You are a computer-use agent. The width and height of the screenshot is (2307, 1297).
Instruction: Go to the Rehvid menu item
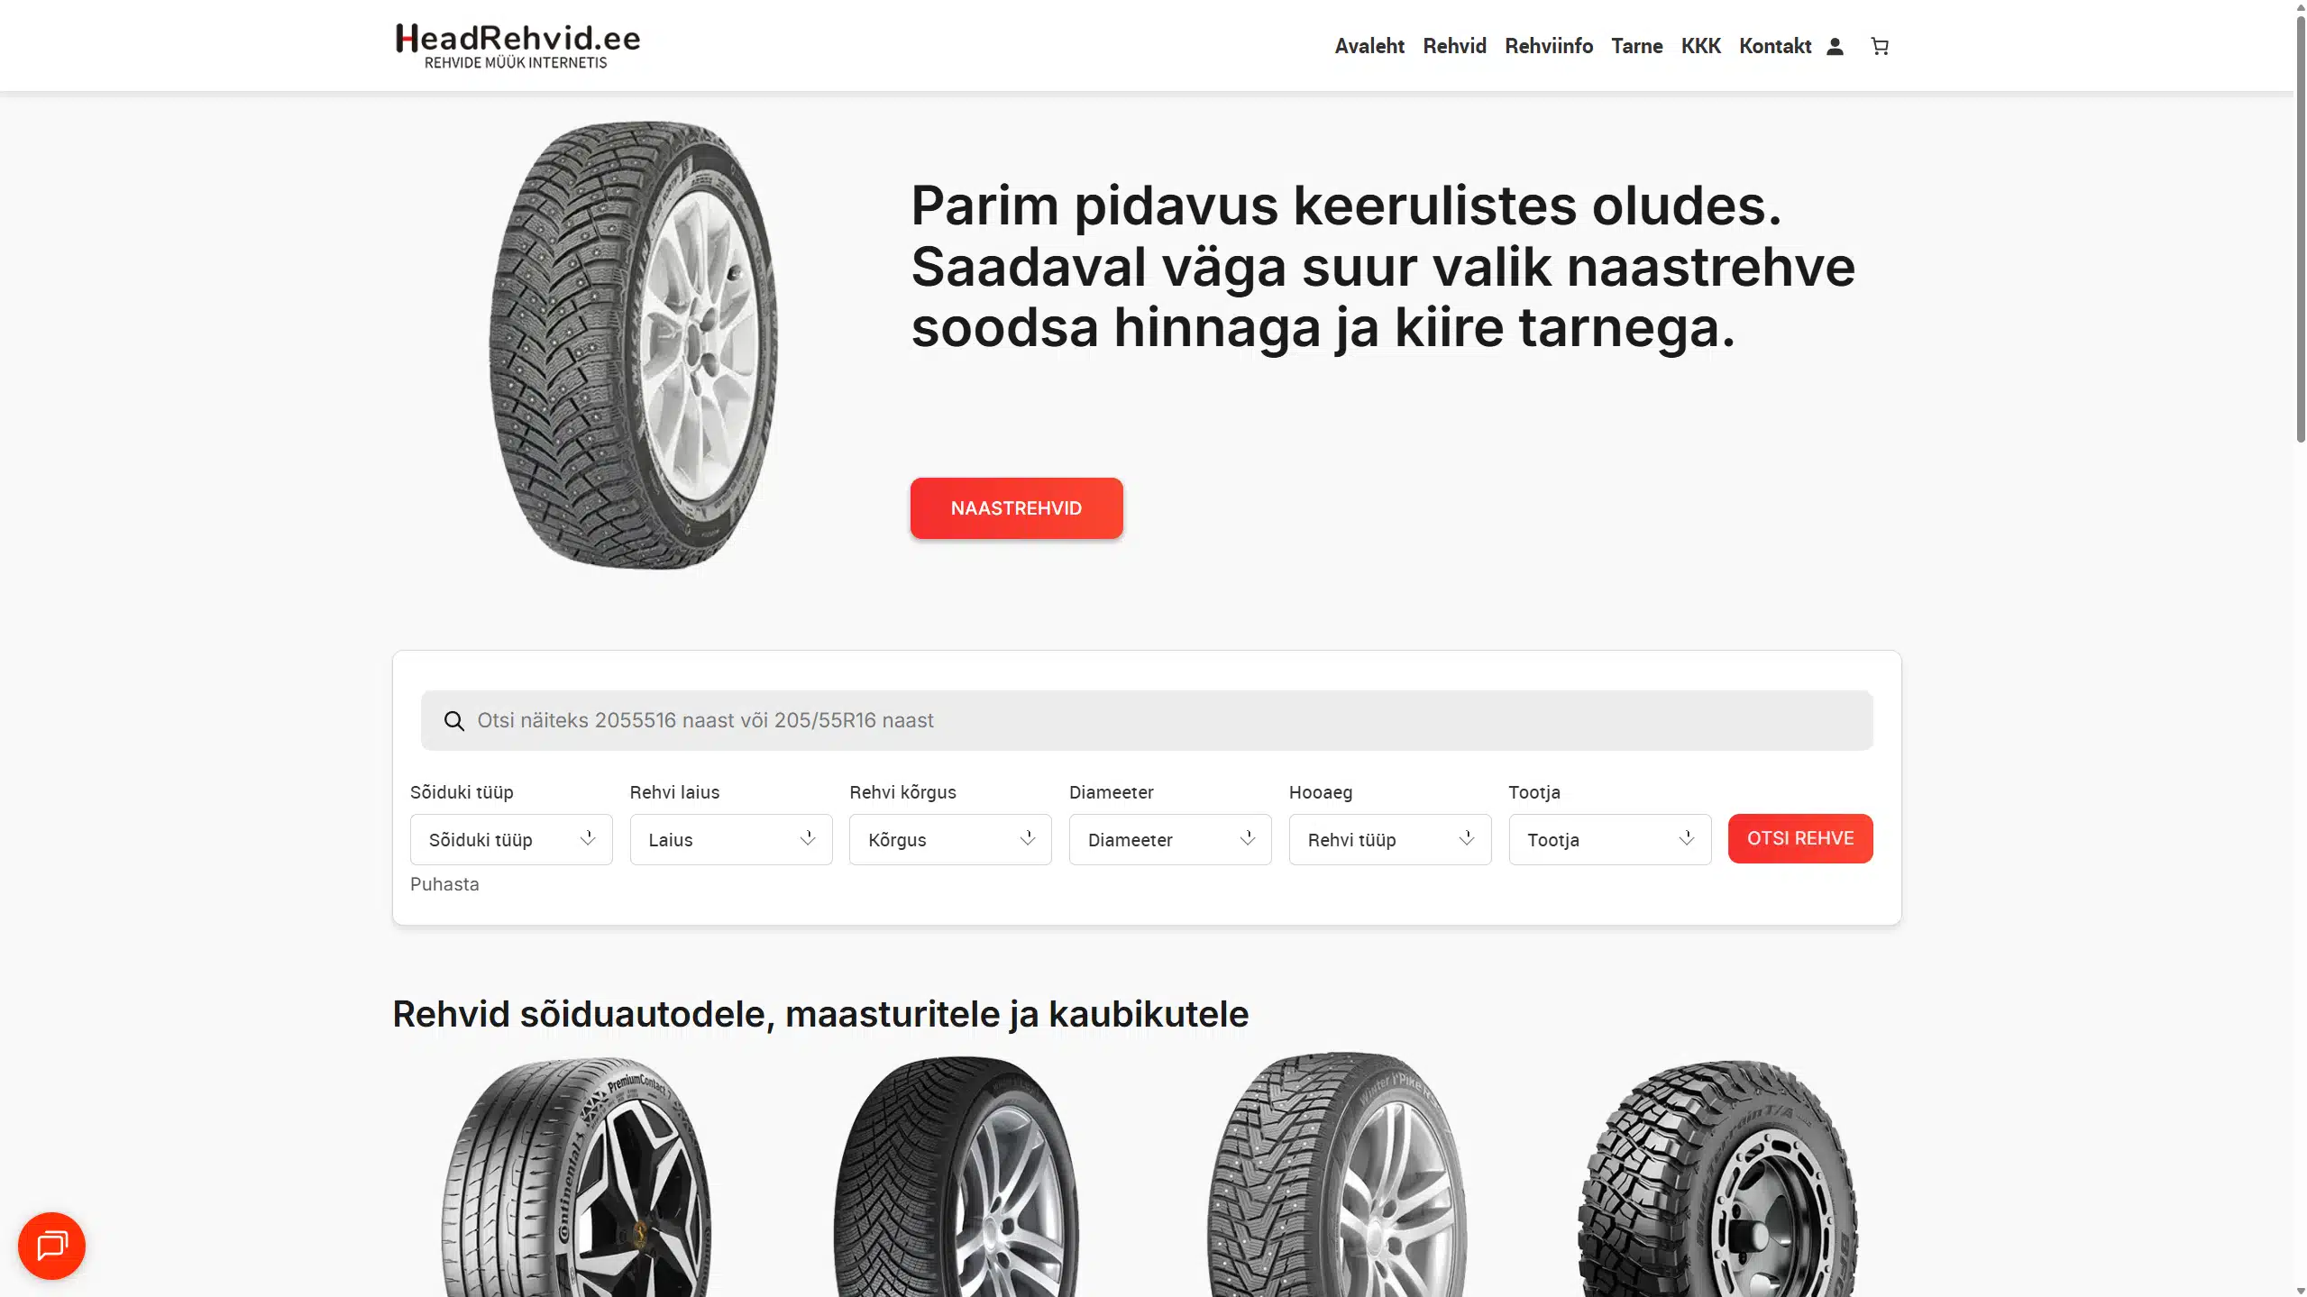pos(1454,46)
